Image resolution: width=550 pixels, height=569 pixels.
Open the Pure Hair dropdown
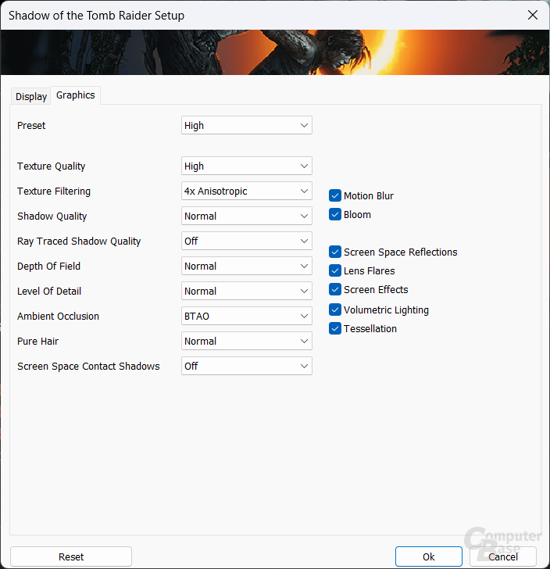(x=246, y=341)
